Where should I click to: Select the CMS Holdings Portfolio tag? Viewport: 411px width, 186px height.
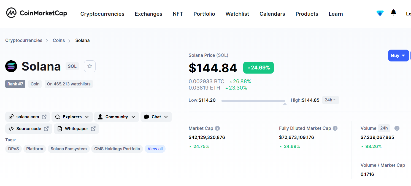[117, 149]
